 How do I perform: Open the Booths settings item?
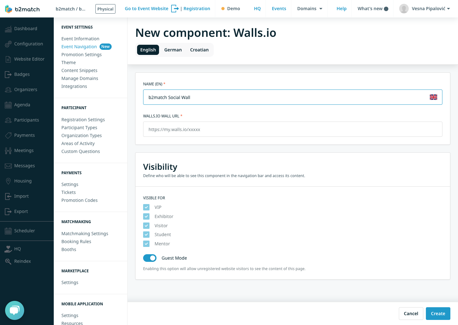[x=69, y=249]
